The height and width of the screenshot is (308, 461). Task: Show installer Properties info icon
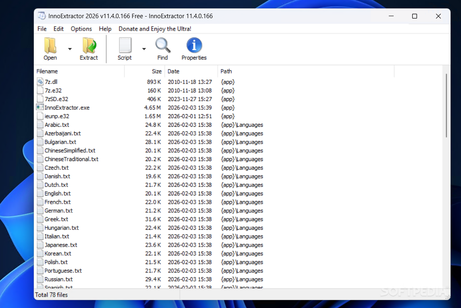click(194, 45)
